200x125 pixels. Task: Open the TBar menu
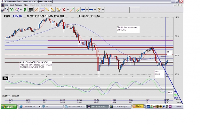click(26, 5)
